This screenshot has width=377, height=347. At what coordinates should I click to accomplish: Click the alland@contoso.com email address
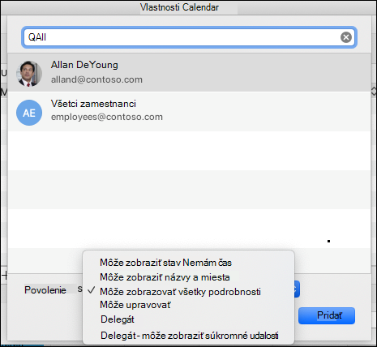96,79
